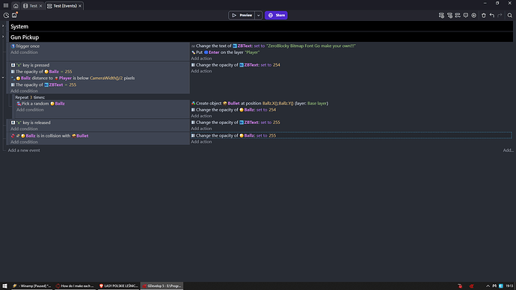
Task: Open the main hamburger menu
Action: (6, 5)
